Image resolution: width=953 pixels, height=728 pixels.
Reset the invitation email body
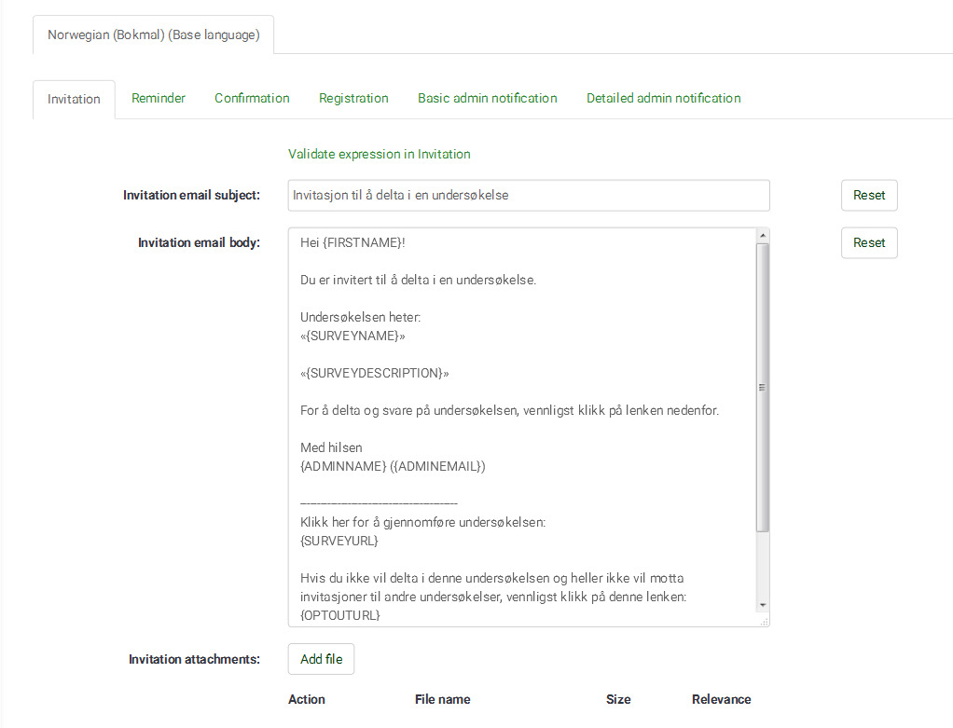point(869,242)
